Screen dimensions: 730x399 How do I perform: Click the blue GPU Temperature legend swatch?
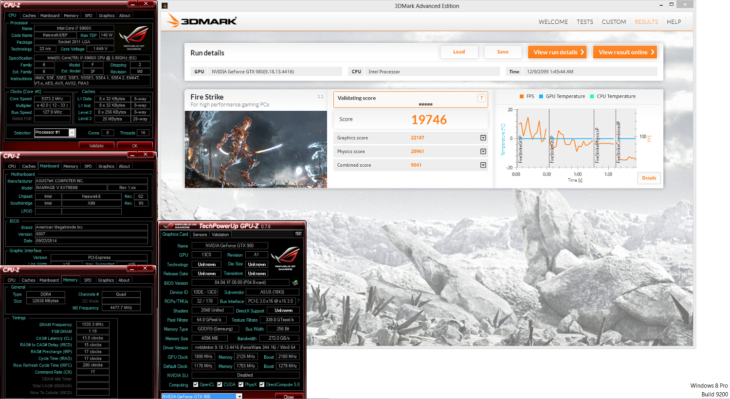pyautogui.click(x=541, y=96)
